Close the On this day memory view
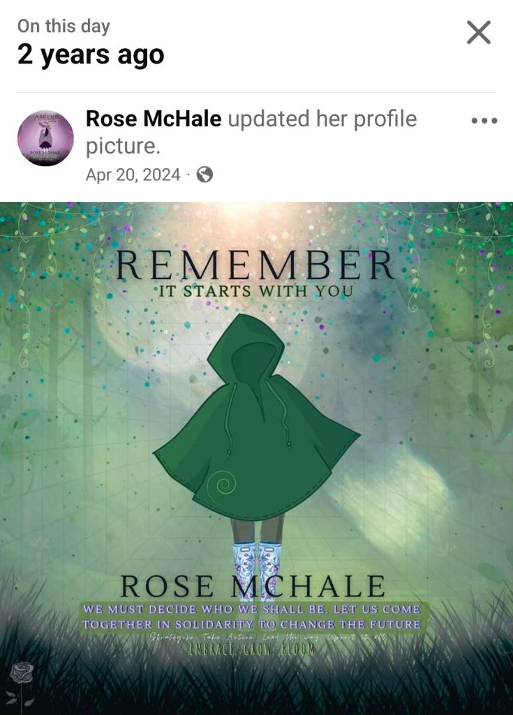 [478, 32]
